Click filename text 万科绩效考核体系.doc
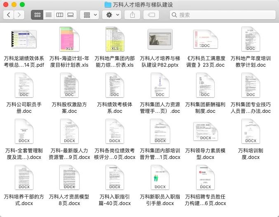Viewport: 279px width, 217px height. [115, 108]
